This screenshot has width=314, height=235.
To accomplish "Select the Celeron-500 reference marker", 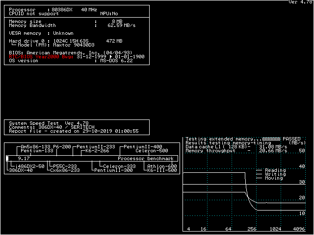I will tap(152, 151).
